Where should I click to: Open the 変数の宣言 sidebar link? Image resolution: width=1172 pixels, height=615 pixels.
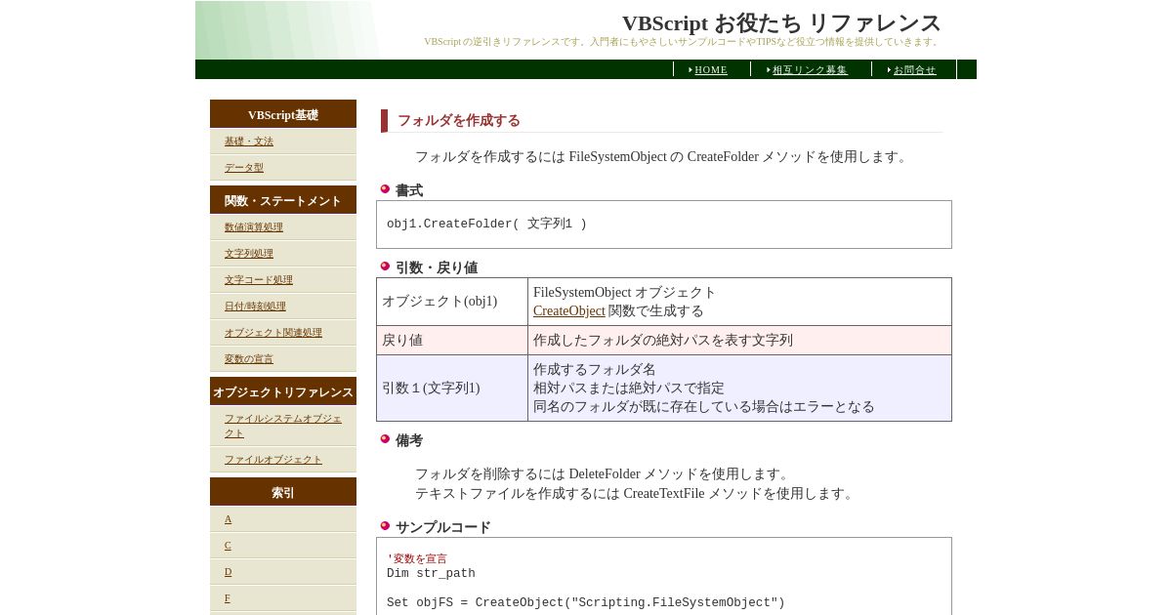(x=249, y=359)
